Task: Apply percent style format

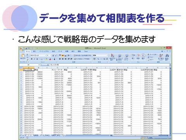Action: [x=98, y=59]
